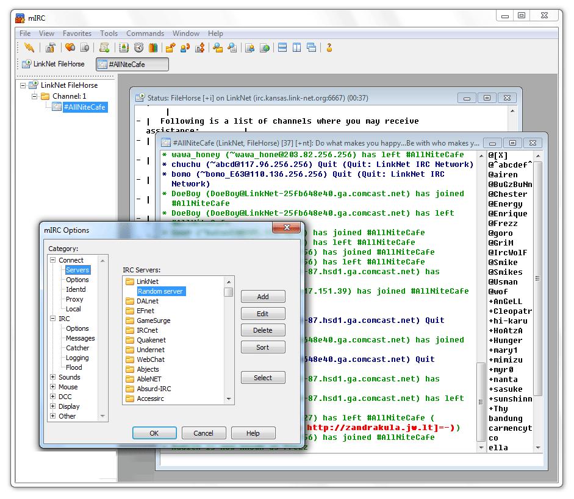Screen dimensions: 574x499
Task: Select Proxy in the Category tree
Action: 74,299
